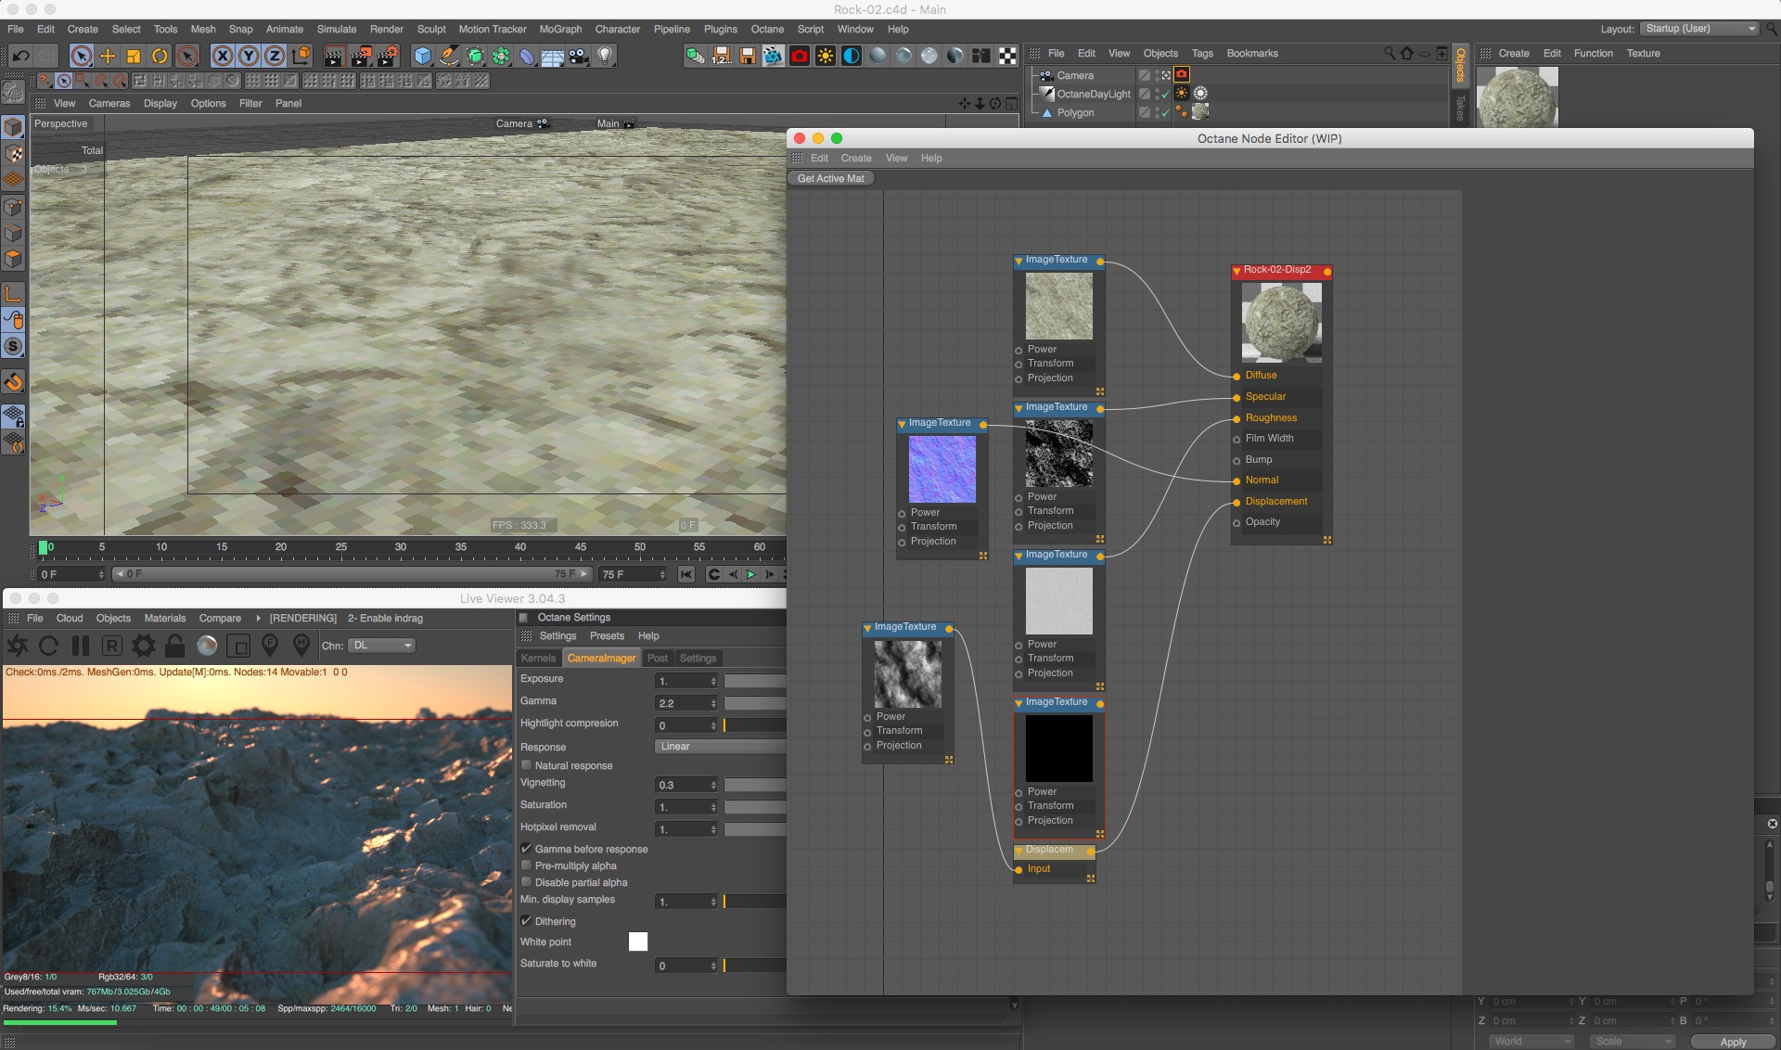Open the Layout Startup dropdown
Screen dimensions: 1781x1050
click(x=1699, y=29)
